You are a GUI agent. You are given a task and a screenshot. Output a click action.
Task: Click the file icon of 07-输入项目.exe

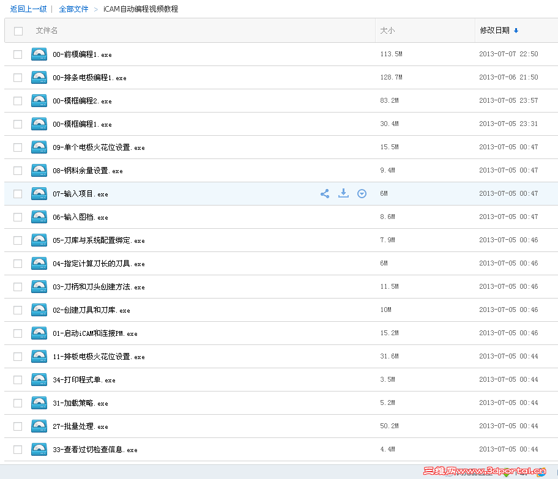[39, 194]
